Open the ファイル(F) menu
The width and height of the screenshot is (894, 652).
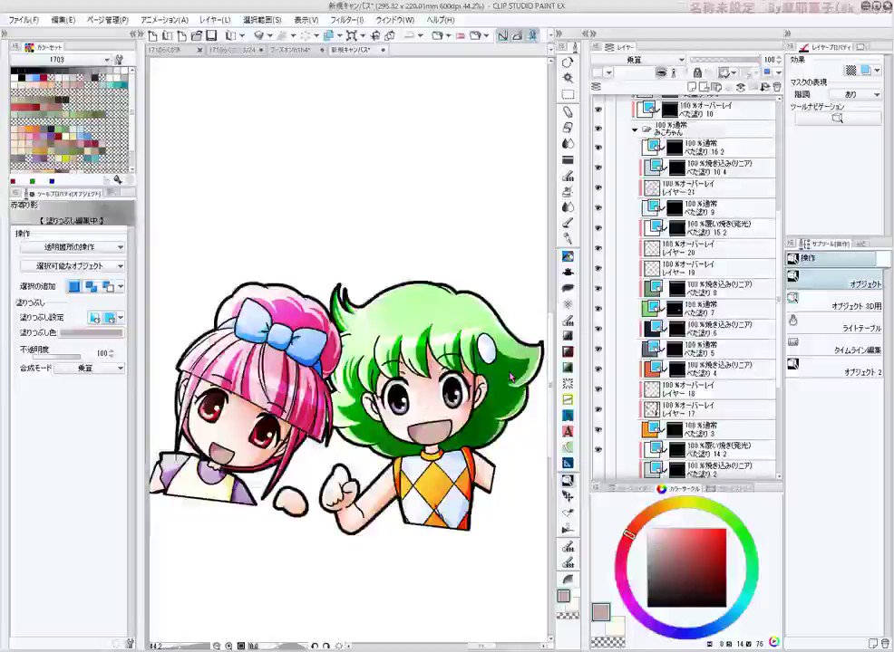[x=24, y=20]
